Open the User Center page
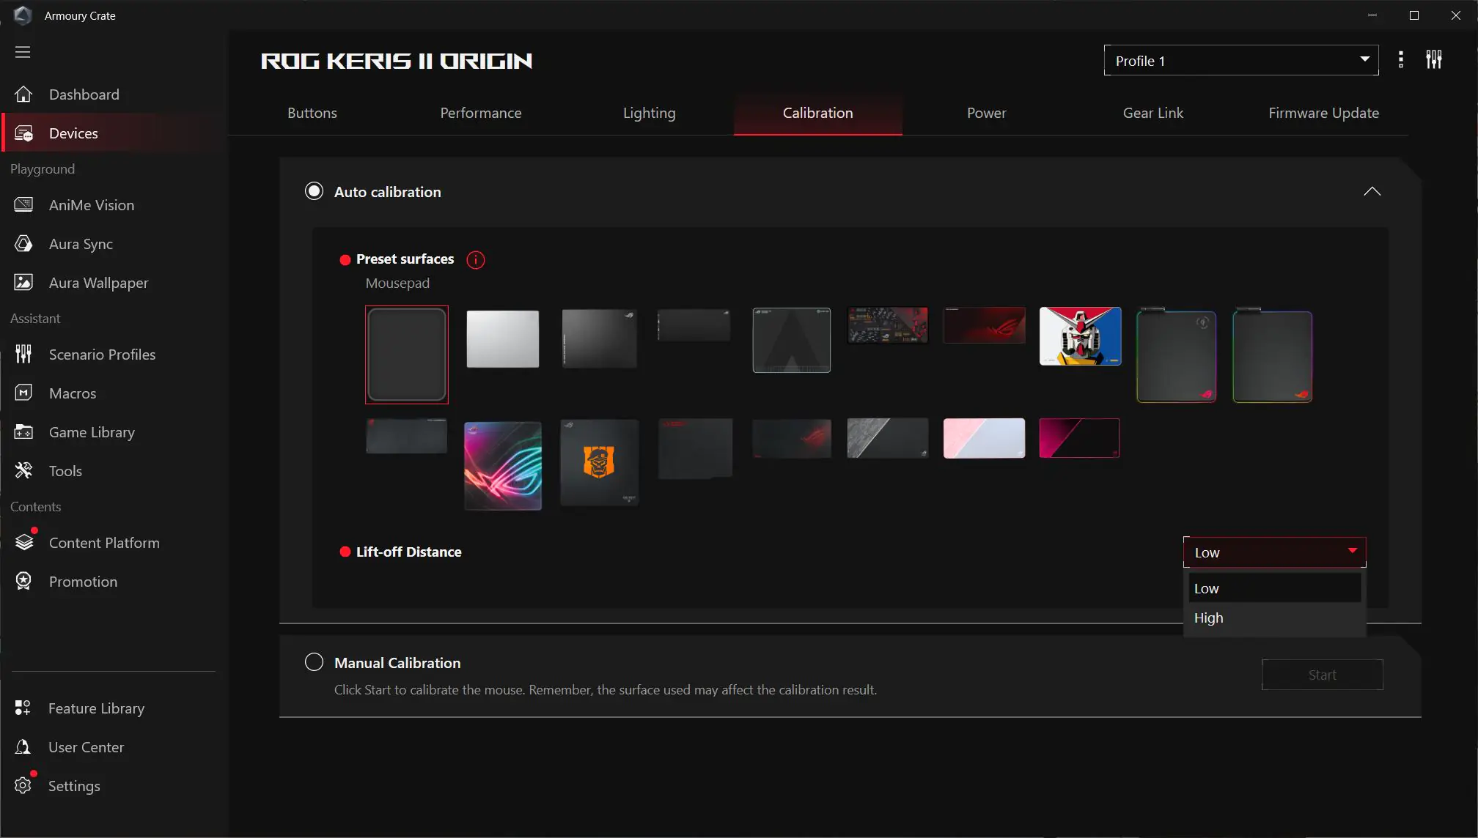This screenshot has height=838, width=1478. (x=86, y=747)
